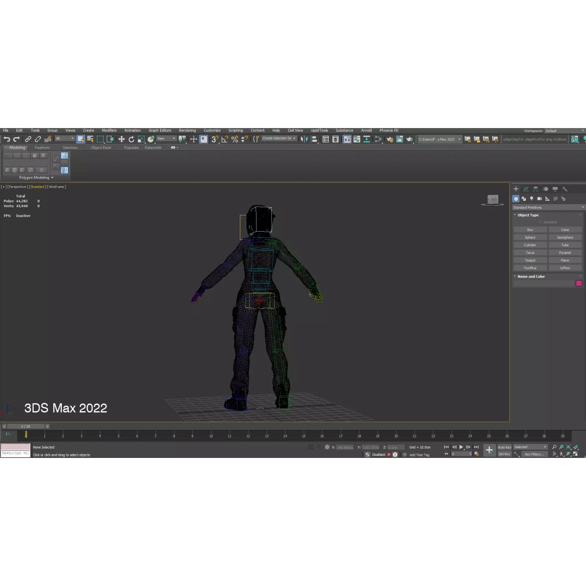Open the reference coordinate View dropdown

pos(166,139)
